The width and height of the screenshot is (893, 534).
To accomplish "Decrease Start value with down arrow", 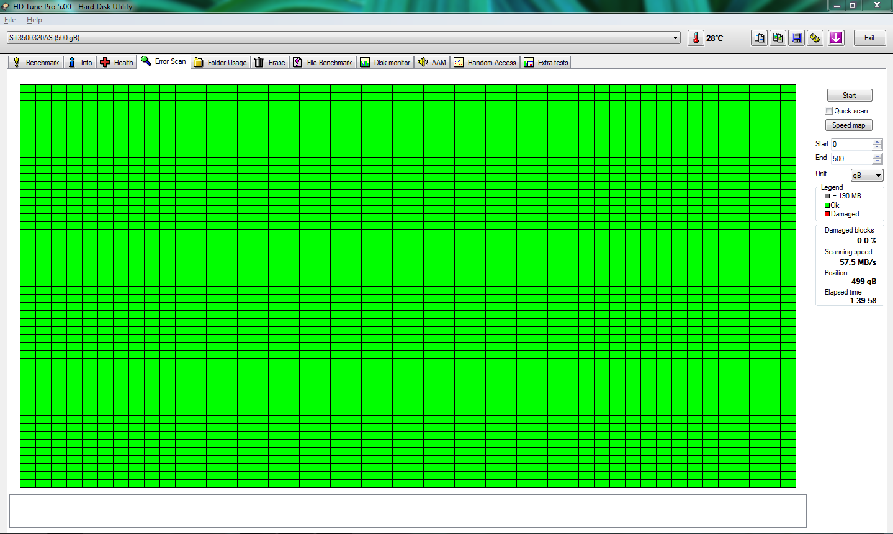I will [877, 147].
